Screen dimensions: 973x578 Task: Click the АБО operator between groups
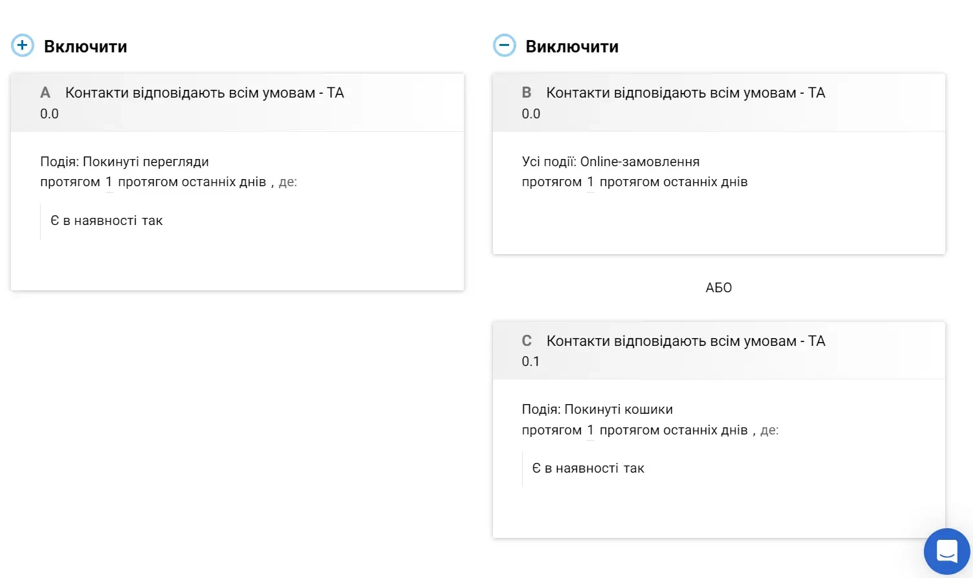718,288
